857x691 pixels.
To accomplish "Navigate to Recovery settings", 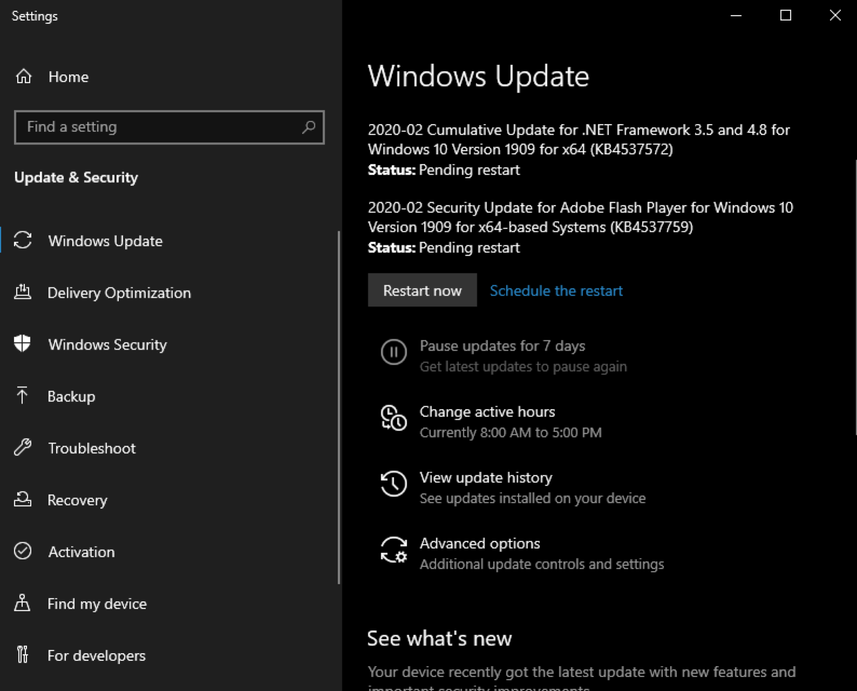I will (171, 500).
